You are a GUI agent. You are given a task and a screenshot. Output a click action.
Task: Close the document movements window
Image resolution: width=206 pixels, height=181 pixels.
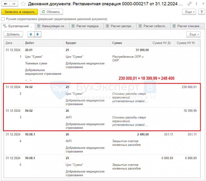tap(201, 4)
